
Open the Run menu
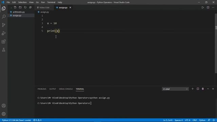(x=43, y=2)
